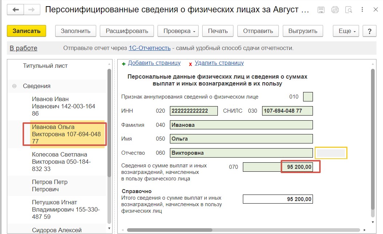Click the Расшифровать button
Viewport: 383px width, 234px height.
127,31
